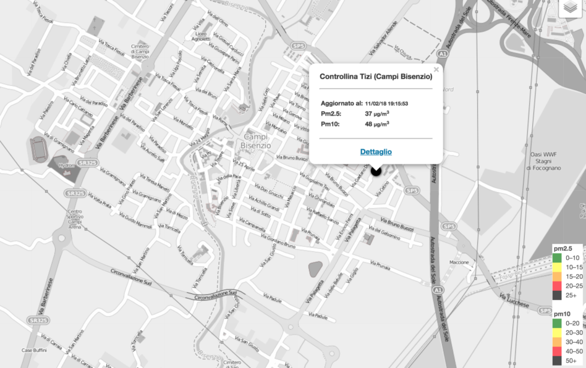The width and height of the screenshot is (586, 368).
Task: Click the stadium icon on the map
Action: tap(38, 148)
